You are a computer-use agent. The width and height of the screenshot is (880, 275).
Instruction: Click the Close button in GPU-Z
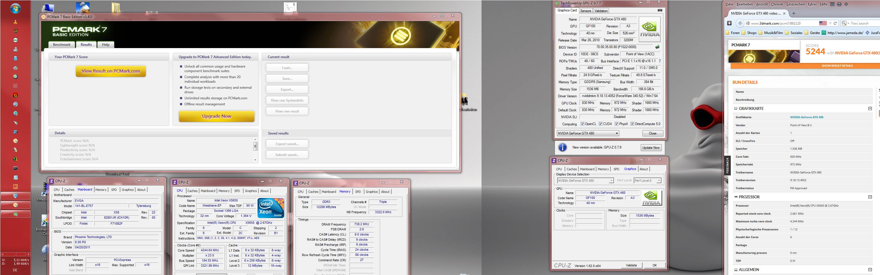tap(653, 133)
